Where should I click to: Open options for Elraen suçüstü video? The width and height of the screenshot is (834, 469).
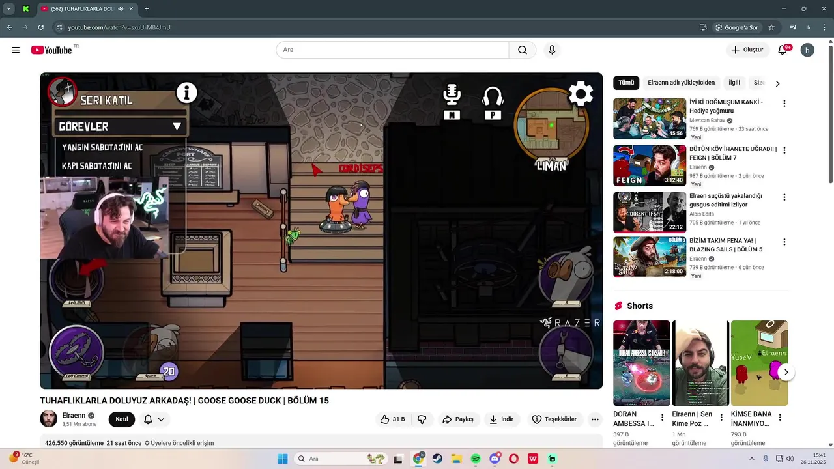click(x=784, y=197)
